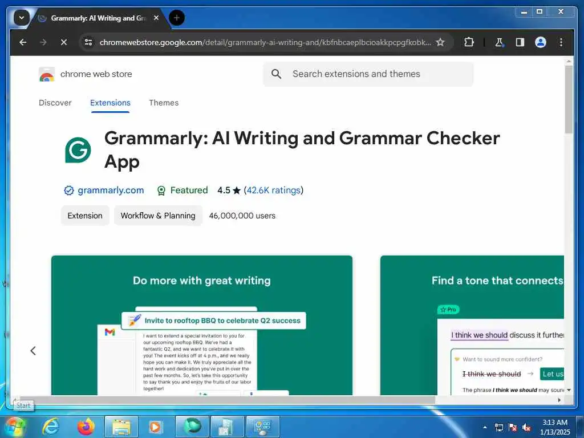584x438 pixels.
Task: Stop loading the page
Action: click(x=64, y=42)
